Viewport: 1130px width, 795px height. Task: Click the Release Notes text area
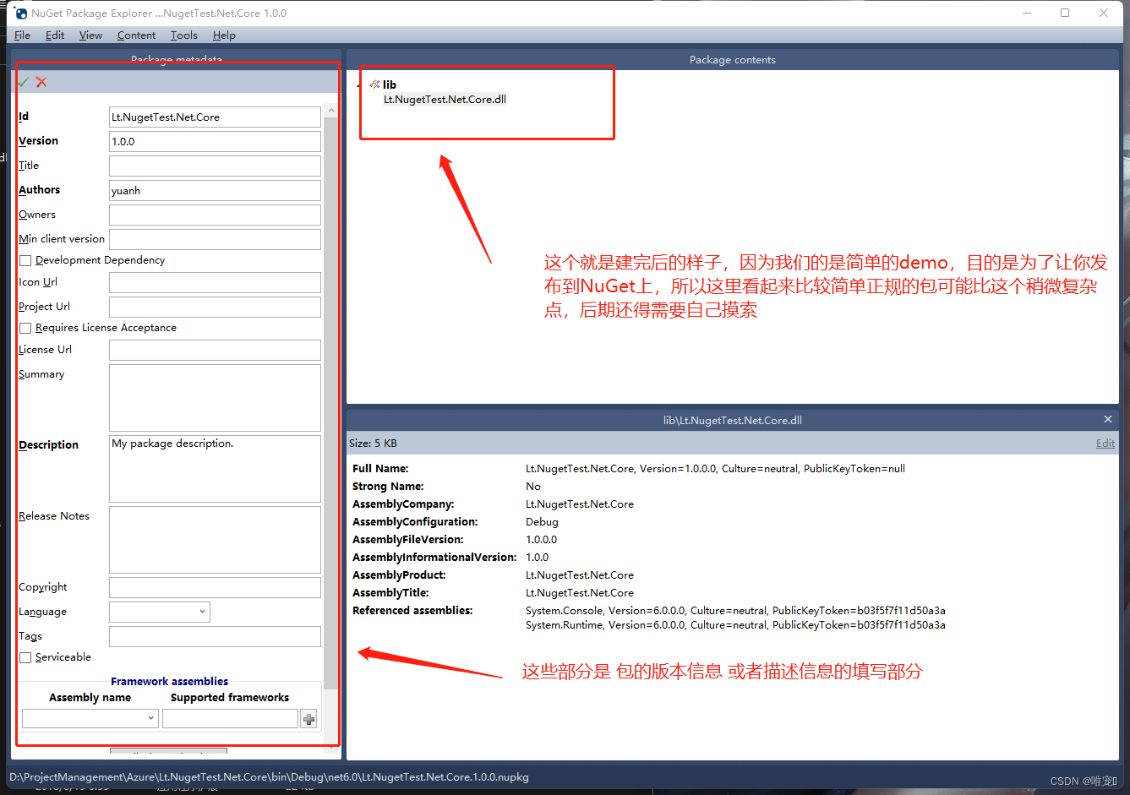215,540
